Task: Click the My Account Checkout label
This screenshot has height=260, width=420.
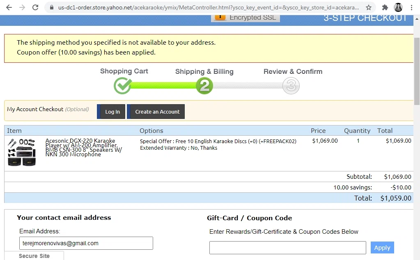Action: [x=35, y=109]
